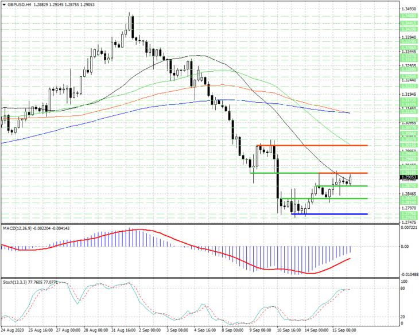The height and width of the screenshot is (335, 419).
Task: Click the 1.33560 green price level label
Action: pos(409,48)
